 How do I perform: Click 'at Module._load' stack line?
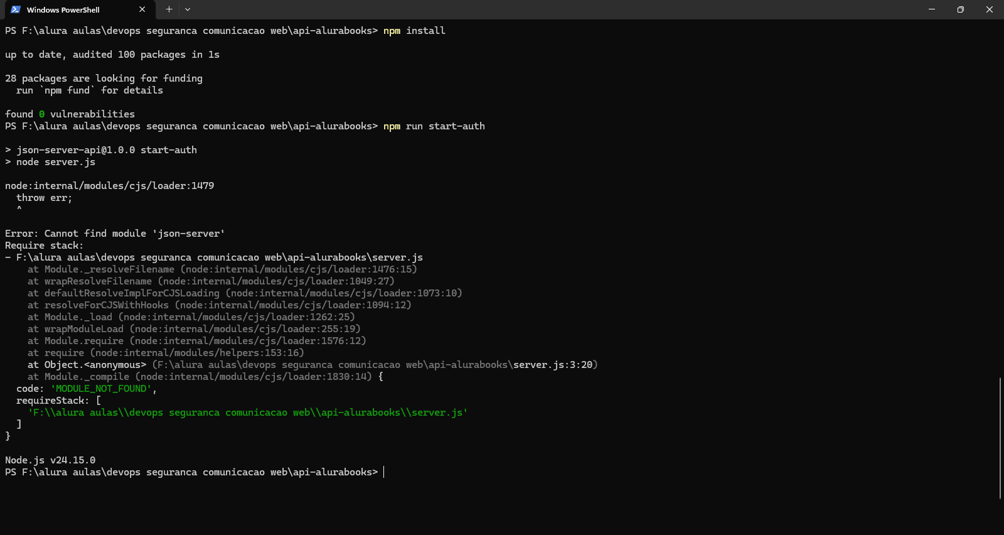[x=191, y=317]
